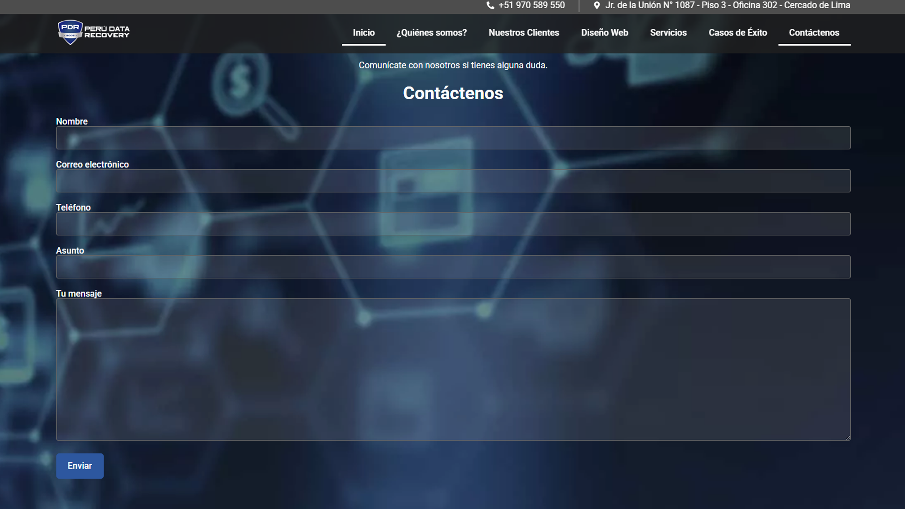Open the Servicios menu item
Image resolution: width=905 pixels, height=509 pixels.
[x=668, y=33]
